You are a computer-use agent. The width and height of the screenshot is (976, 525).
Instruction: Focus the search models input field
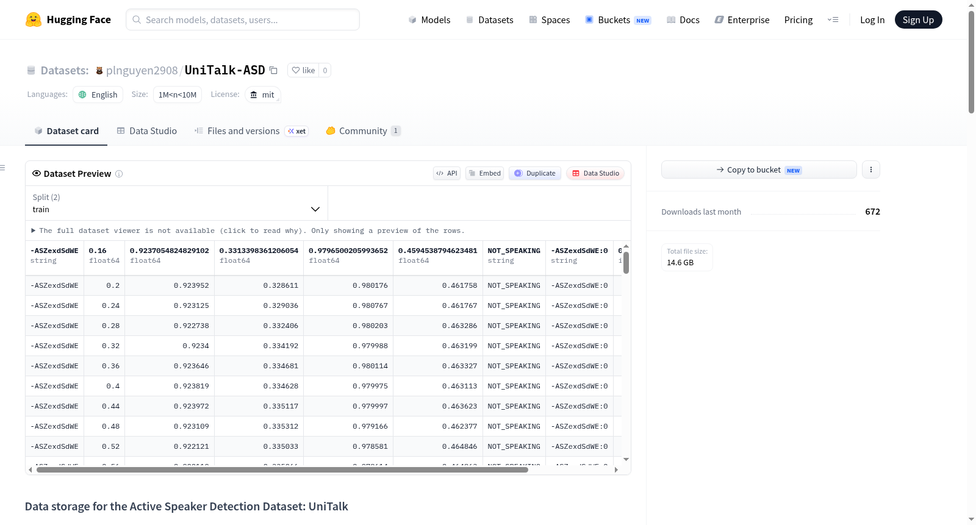(x=243, y=20)
